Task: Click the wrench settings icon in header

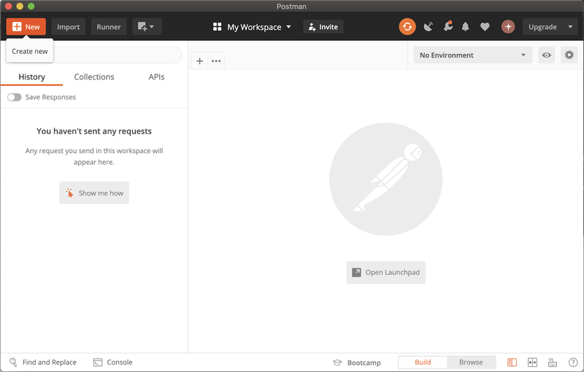Action: 447,27
